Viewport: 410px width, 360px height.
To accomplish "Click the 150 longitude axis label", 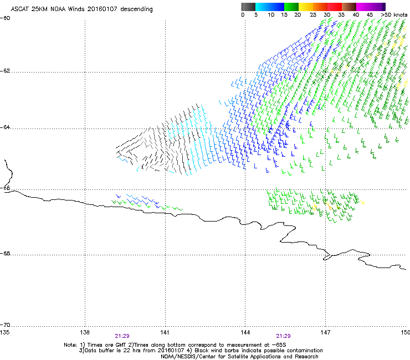I will [x=406, y=332].
